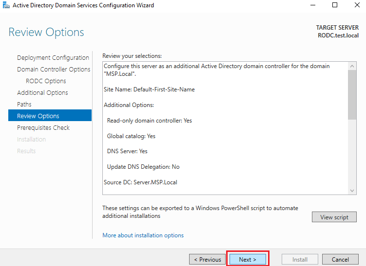Jump to the Prerequisites Check step
The width and height of the screenshot is (366, 266).
coord(43,127)
